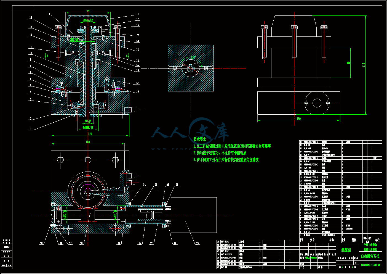This screenshot has width=387, height=274.
Task: Click the '技术要求' heading text
Action: (200, 139)
